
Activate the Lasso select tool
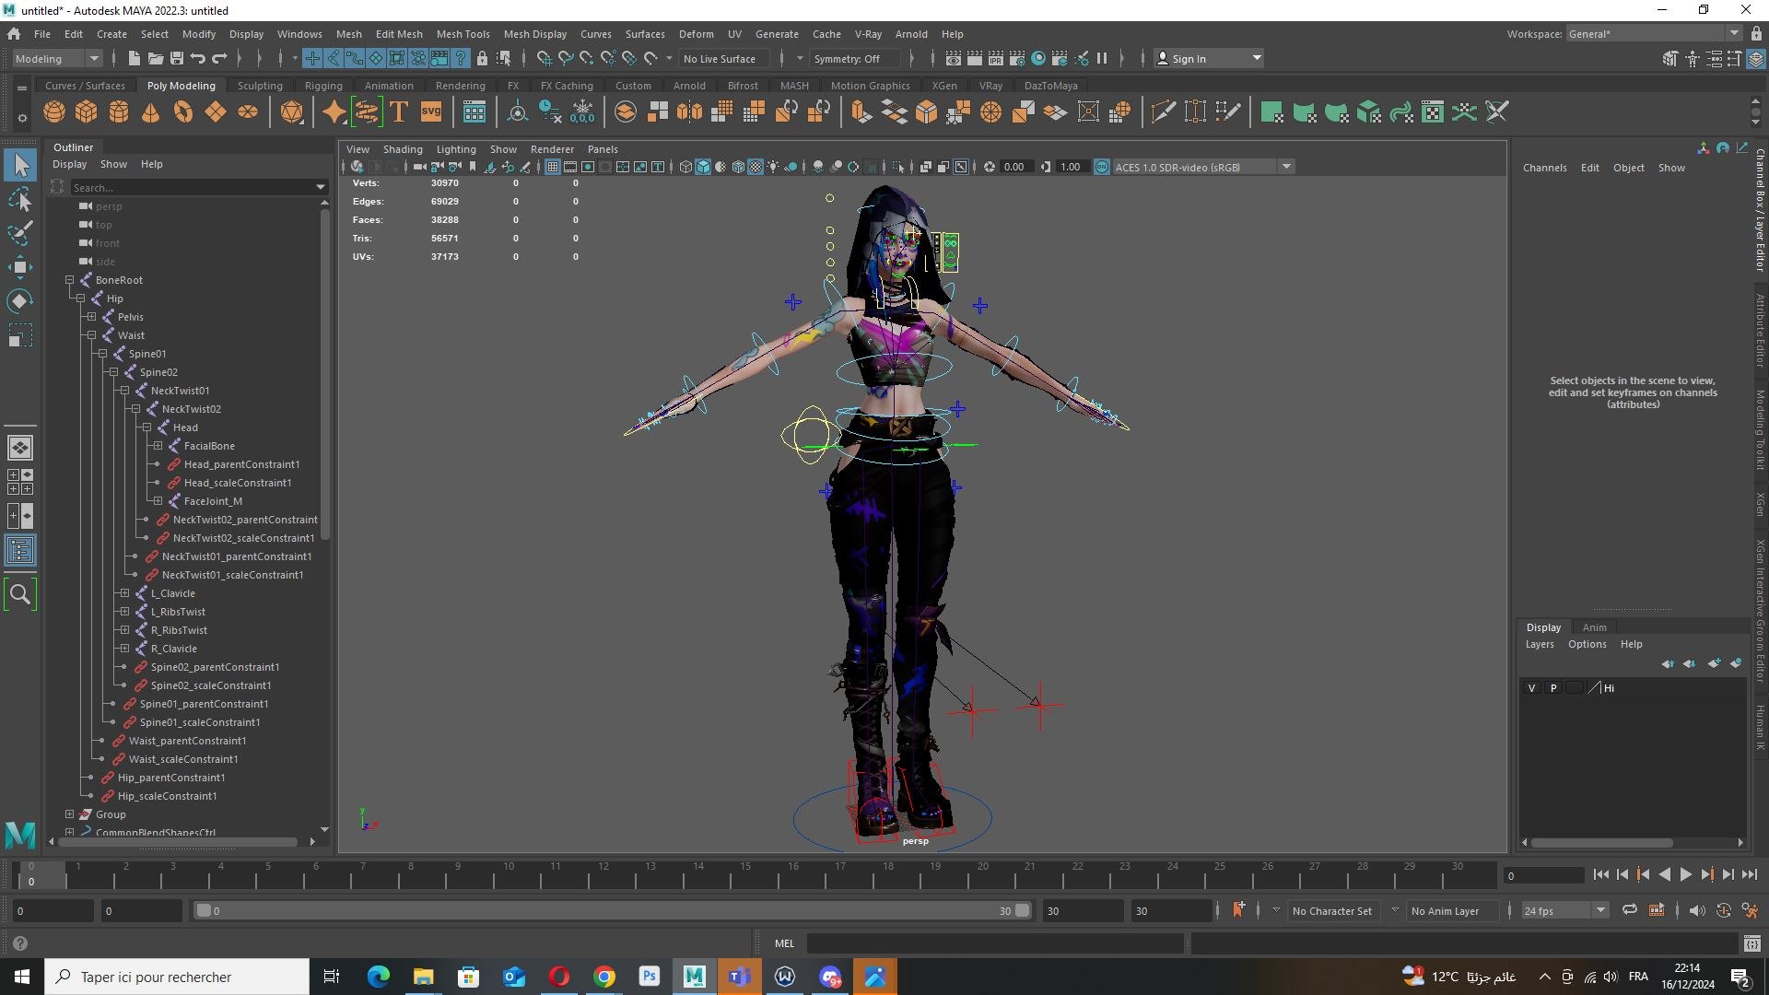pyautogui.click(x=20, y=199)
